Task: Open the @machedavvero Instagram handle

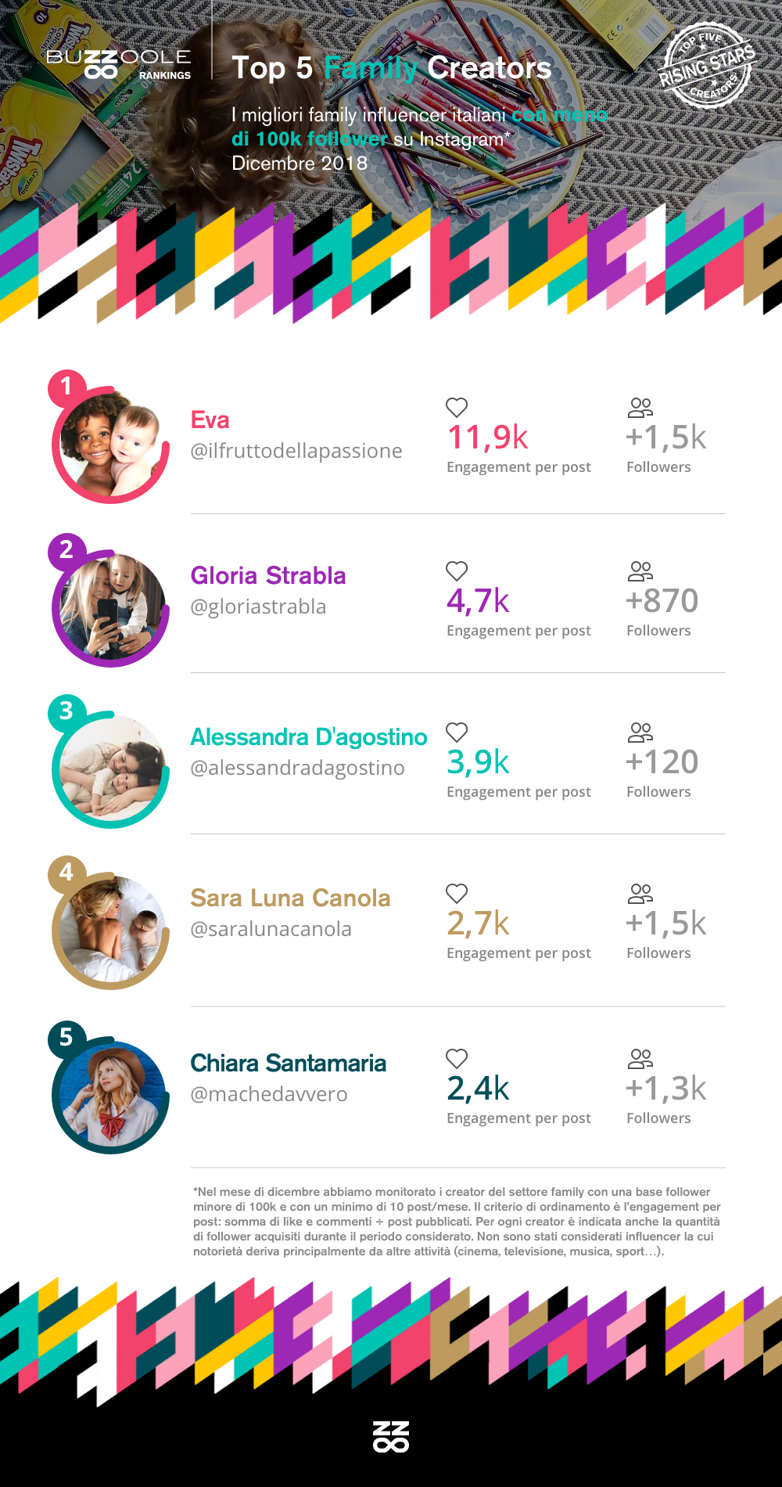Action: 269,1094
